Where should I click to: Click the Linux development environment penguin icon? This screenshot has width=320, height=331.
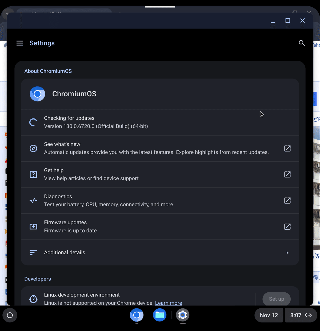pos(33,299)
